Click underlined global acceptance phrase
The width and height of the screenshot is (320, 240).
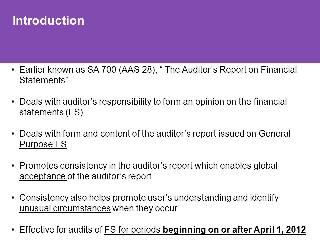coord(149,171)
